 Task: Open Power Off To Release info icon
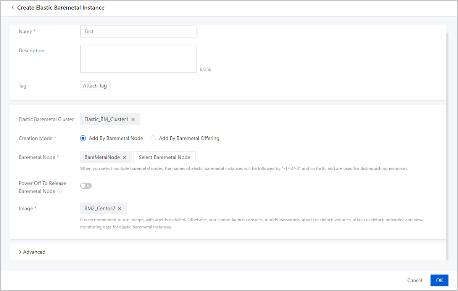pyautogui.click(x=60, y=191)
